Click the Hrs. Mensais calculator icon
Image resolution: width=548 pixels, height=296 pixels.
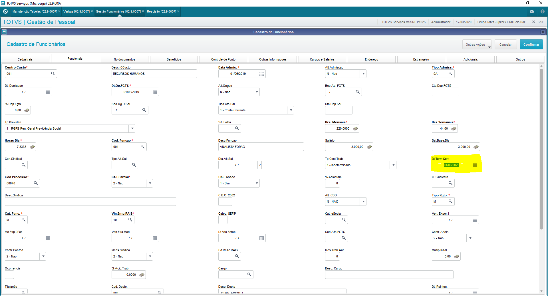coord(355,128)
